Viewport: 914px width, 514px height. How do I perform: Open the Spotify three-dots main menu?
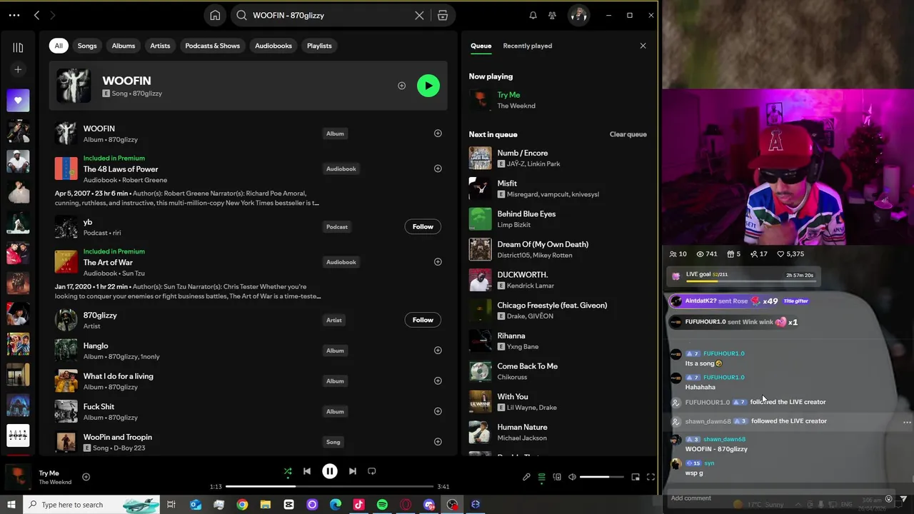point(14,15)
